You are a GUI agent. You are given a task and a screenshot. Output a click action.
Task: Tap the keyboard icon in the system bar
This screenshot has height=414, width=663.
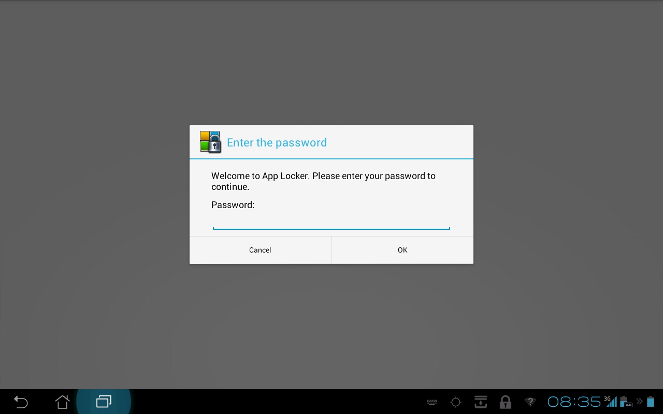pos(432,402)
